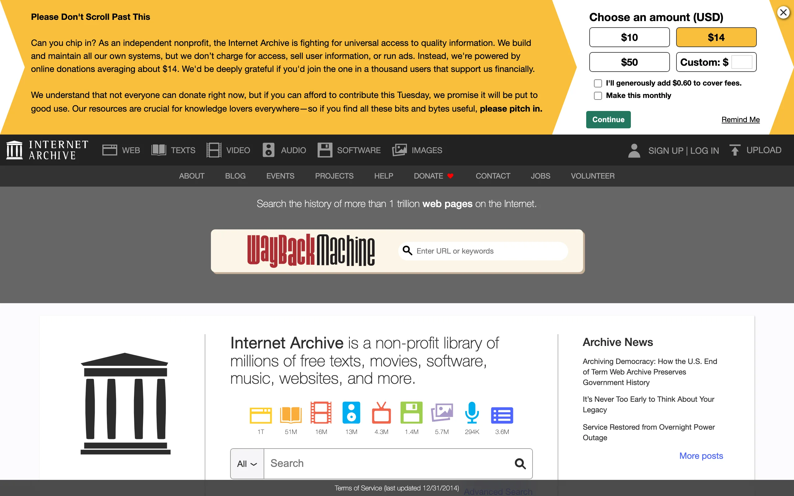Open the More posts link
Viewport: 794px width, 496px height.
tap(701, 456)
